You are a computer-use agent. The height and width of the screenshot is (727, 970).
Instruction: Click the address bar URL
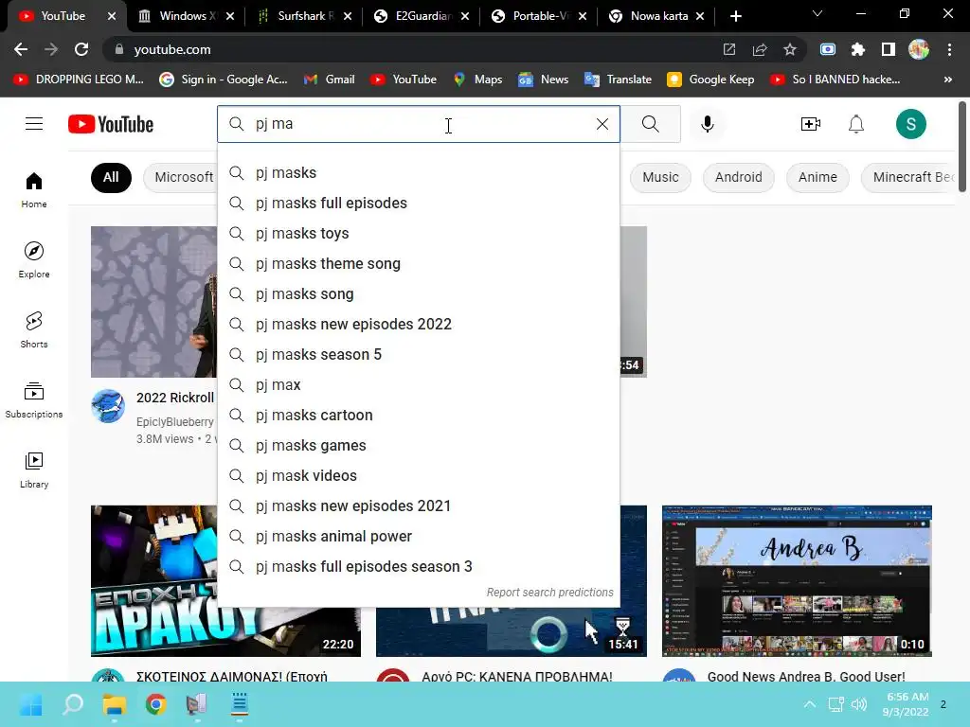click(172, 49)
